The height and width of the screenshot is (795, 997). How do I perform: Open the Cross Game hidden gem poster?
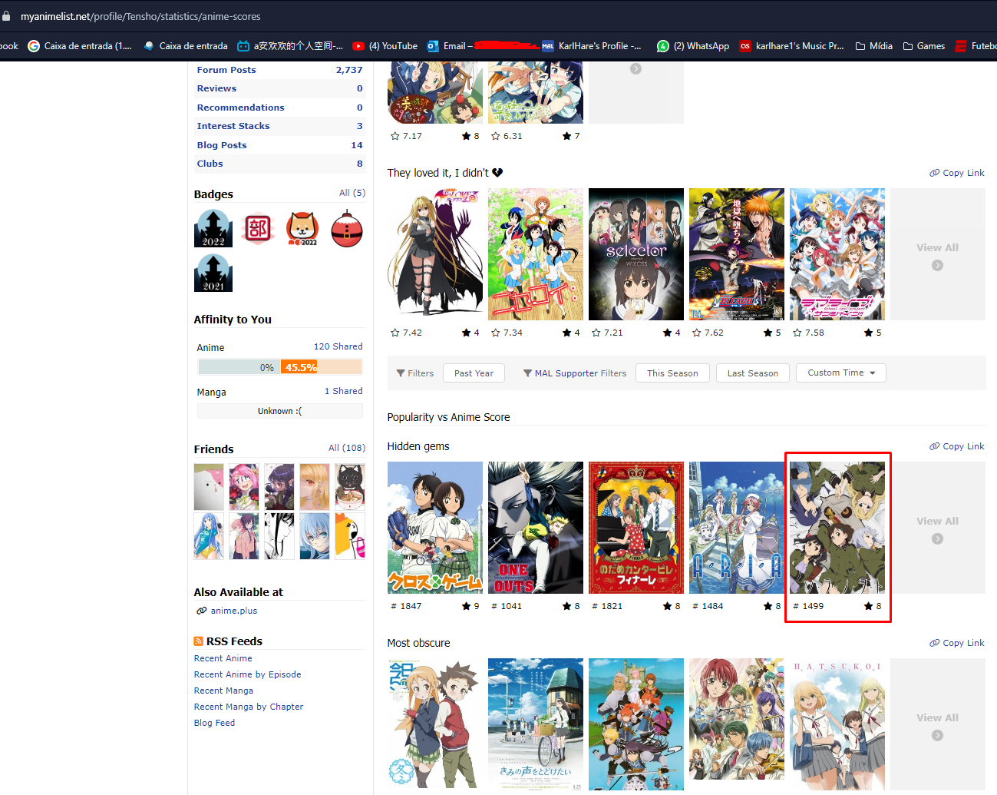click(x=435, y=528)
